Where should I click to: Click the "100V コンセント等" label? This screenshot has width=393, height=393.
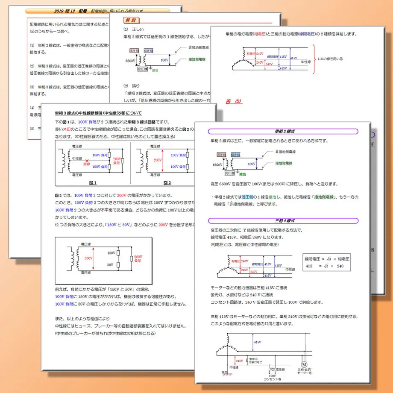[x=273, y=378]
